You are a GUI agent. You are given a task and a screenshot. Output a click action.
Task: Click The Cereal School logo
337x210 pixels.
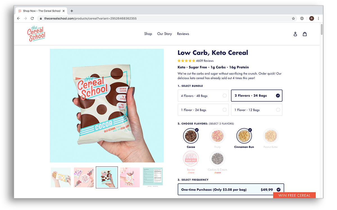point(36,34)
